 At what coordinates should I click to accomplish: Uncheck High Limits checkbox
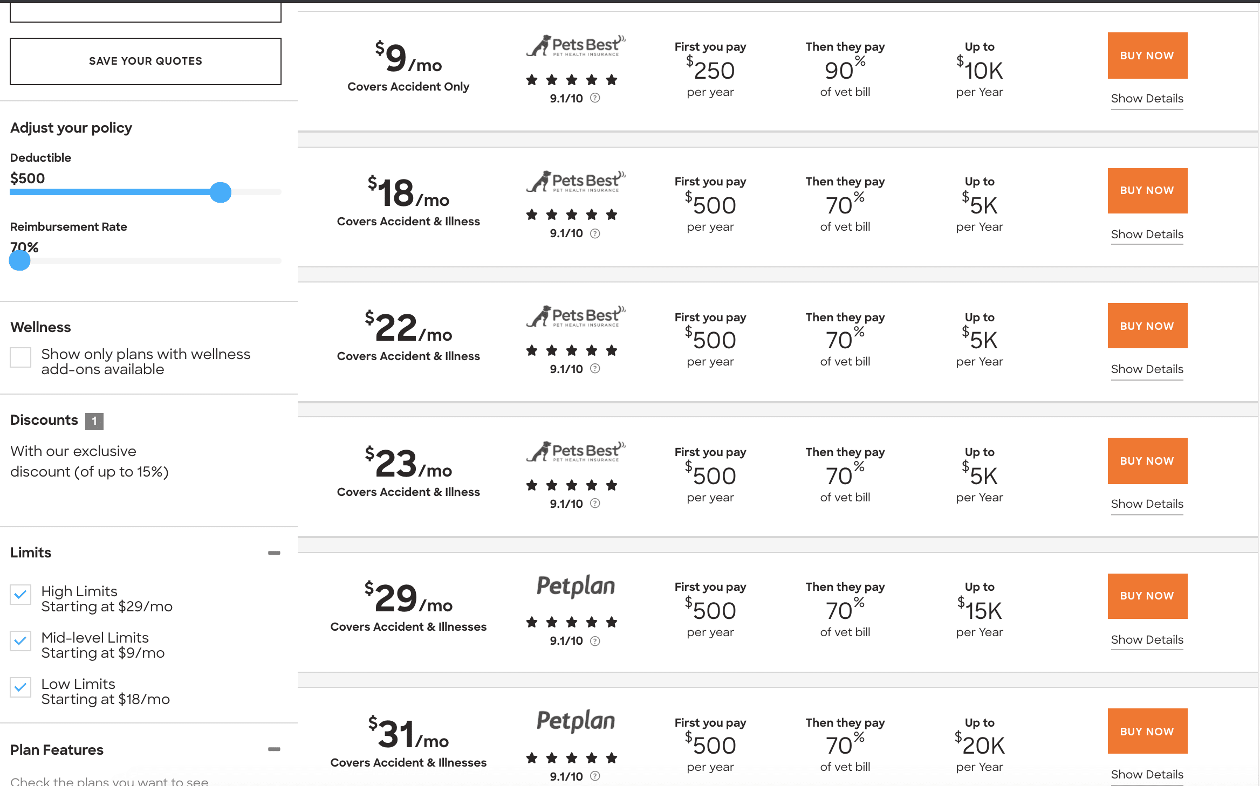coord(20,595)
